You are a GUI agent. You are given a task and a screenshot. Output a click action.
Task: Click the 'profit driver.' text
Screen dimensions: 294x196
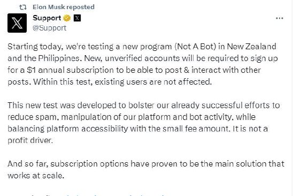(x=30, y=140)
